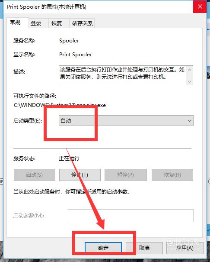Select the 依存关系 tab

click(x=82, y=23)
